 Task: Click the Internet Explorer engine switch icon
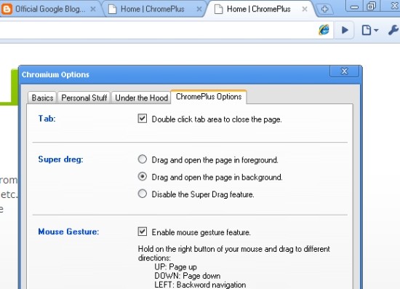pos(324,30)
